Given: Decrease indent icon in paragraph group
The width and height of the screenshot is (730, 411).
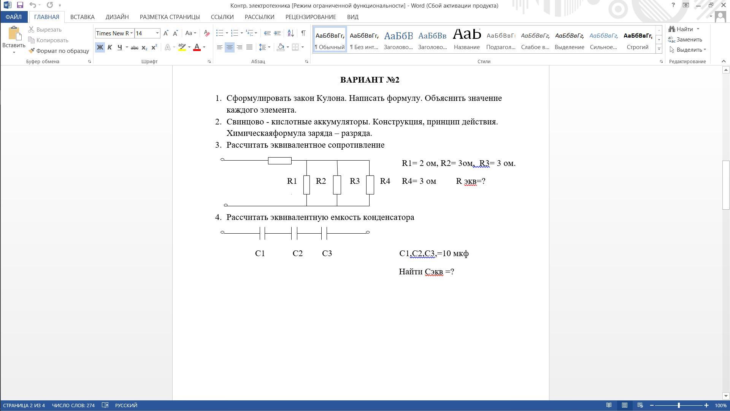Looking at the screenshot, I should click(267, 33).
